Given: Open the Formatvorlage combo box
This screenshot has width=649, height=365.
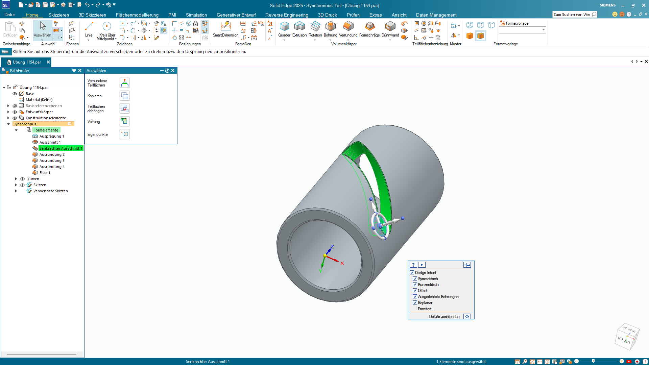Looking at the screenshot, I should coord(523,30).
